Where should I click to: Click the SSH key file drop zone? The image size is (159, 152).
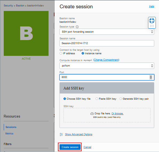107,115
